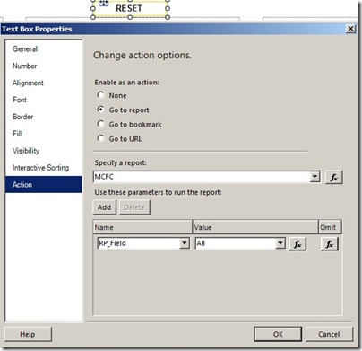
Task: Open the Visibility properties page
Action: [x=26, y=151]
